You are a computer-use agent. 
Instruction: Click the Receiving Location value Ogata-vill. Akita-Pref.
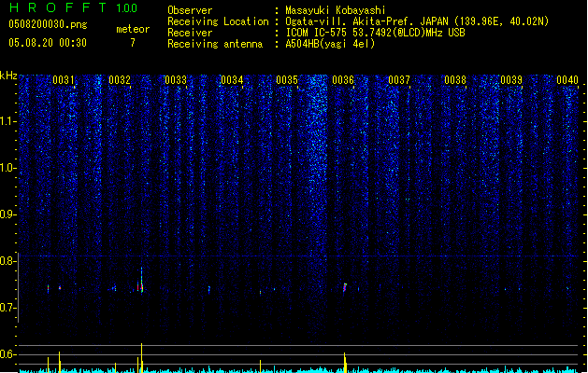[350, 21]
